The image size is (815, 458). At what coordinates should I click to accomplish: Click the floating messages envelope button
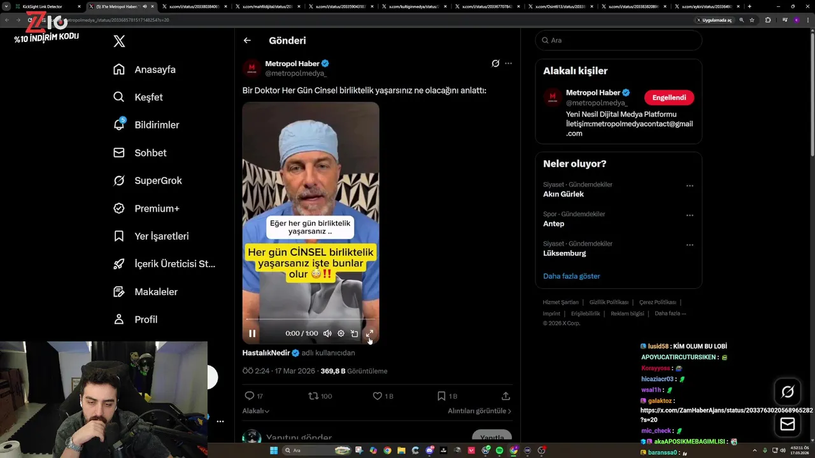[x=788, y=424]
